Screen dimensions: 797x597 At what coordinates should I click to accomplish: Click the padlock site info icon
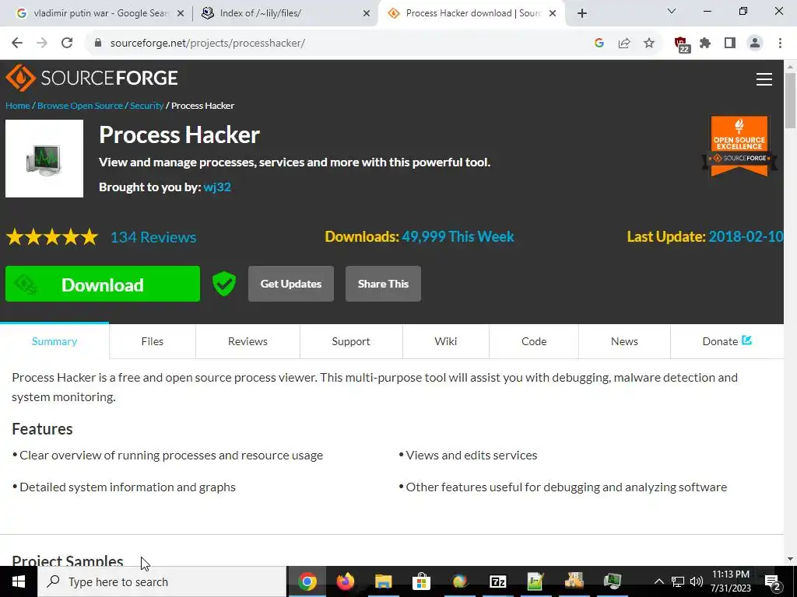coord(98,44)
